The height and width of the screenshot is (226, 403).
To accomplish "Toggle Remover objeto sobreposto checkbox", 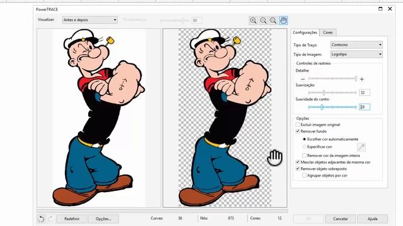I will point(298,169).
